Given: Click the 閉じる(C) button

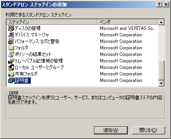Looking at the screenshot, I should 148,130.
